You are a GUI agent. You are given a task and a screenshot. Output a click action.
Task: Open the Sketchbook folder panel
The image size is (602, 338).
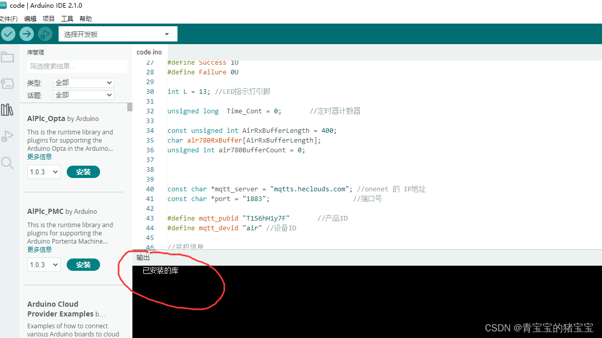click(8, 58)
